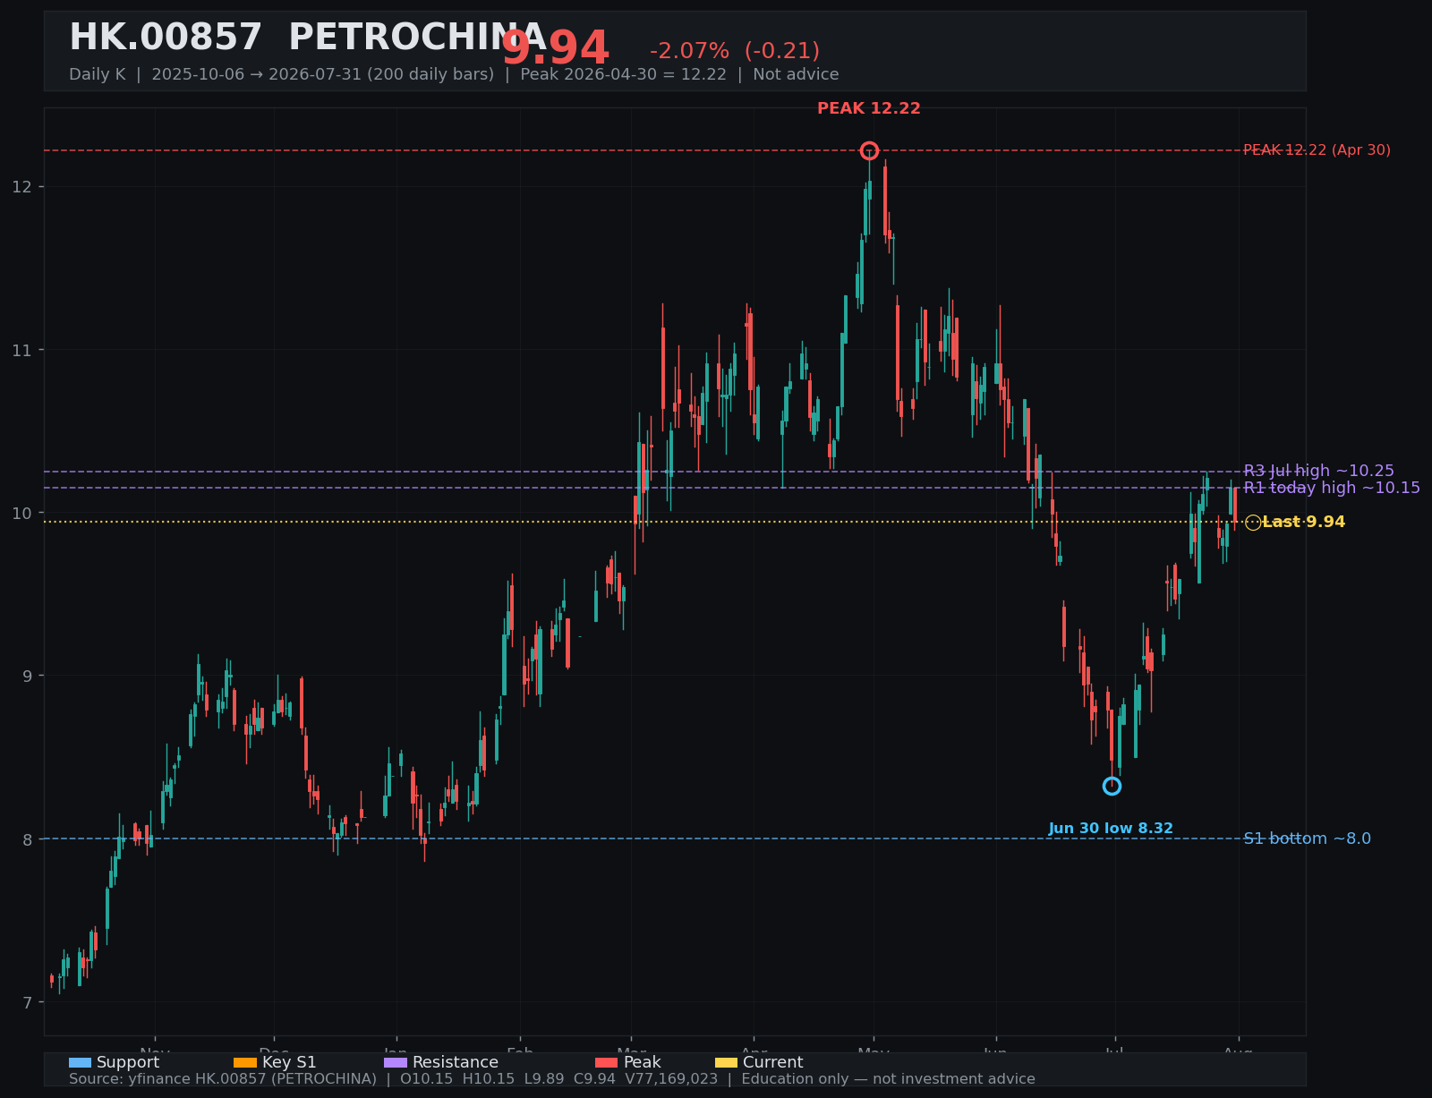
Task: Click the yellow circle marker beside Last 9.94
Action: 1253,523
